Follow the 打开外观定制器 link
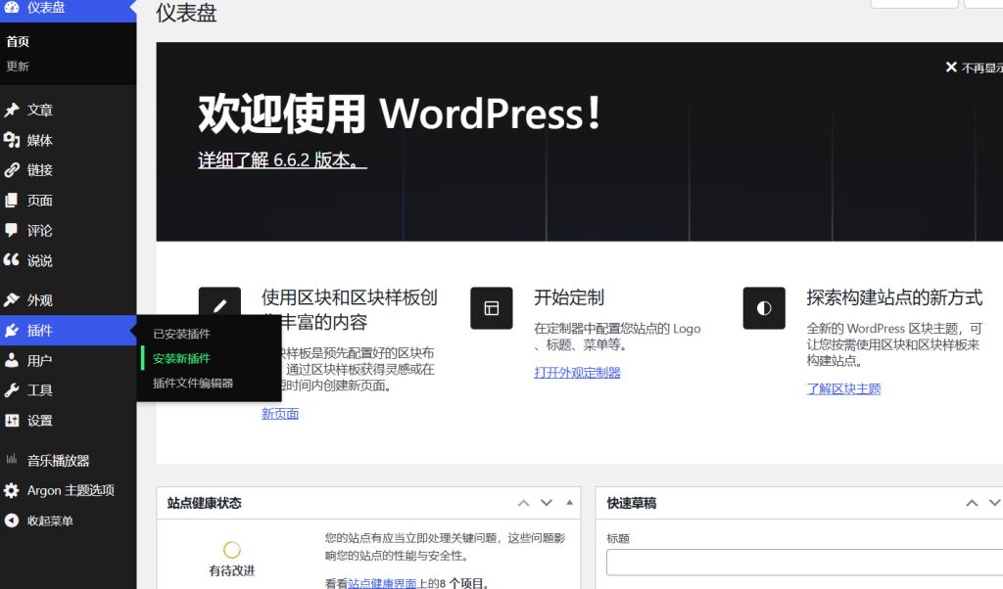This screenshot has width=1003, height=589. point(577,373)
